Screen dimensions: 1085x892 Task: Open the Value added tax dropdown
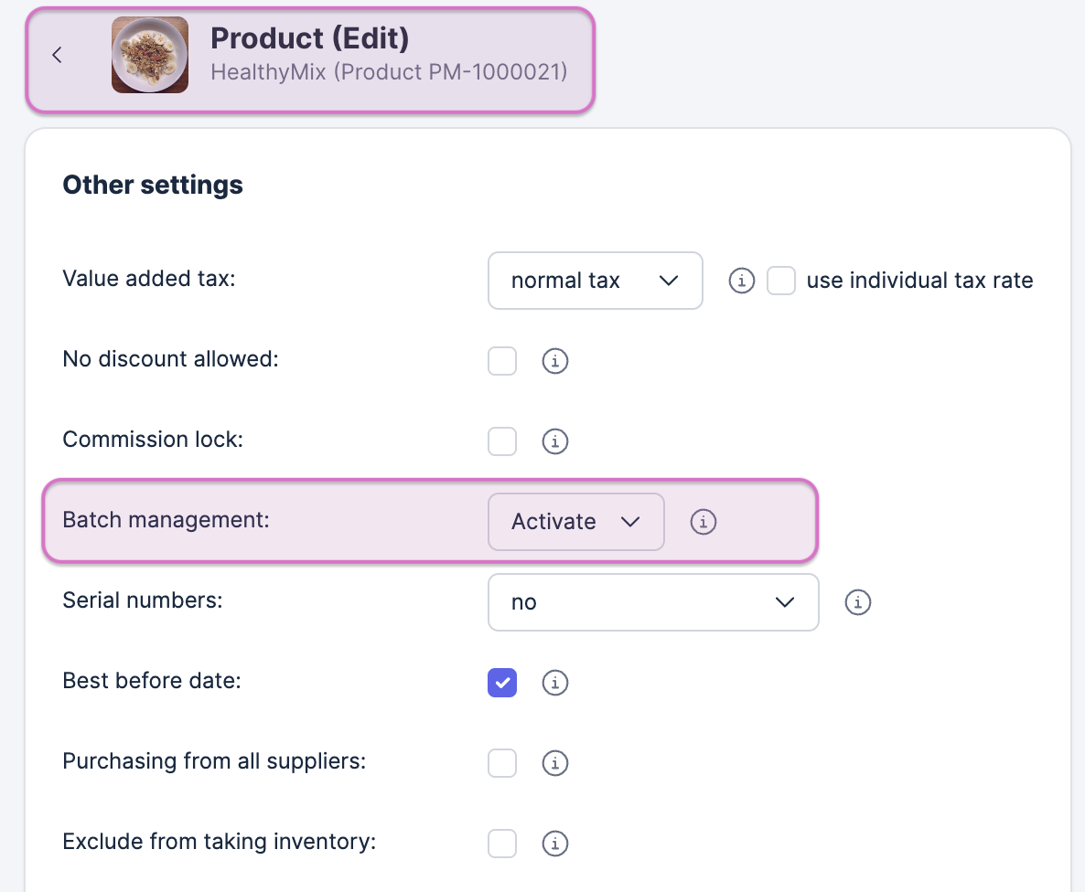(595, 281)
